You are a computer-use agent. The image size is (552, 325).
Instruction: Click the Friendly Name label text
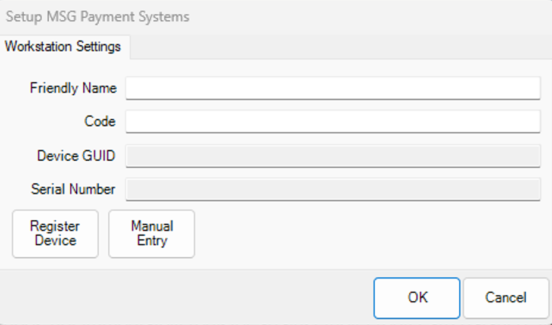click(x=73, y=88)
